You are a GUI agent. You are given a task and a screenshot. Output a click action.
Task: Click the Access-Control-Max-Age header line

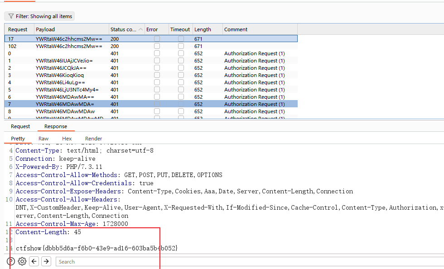[x=72, y=224]
